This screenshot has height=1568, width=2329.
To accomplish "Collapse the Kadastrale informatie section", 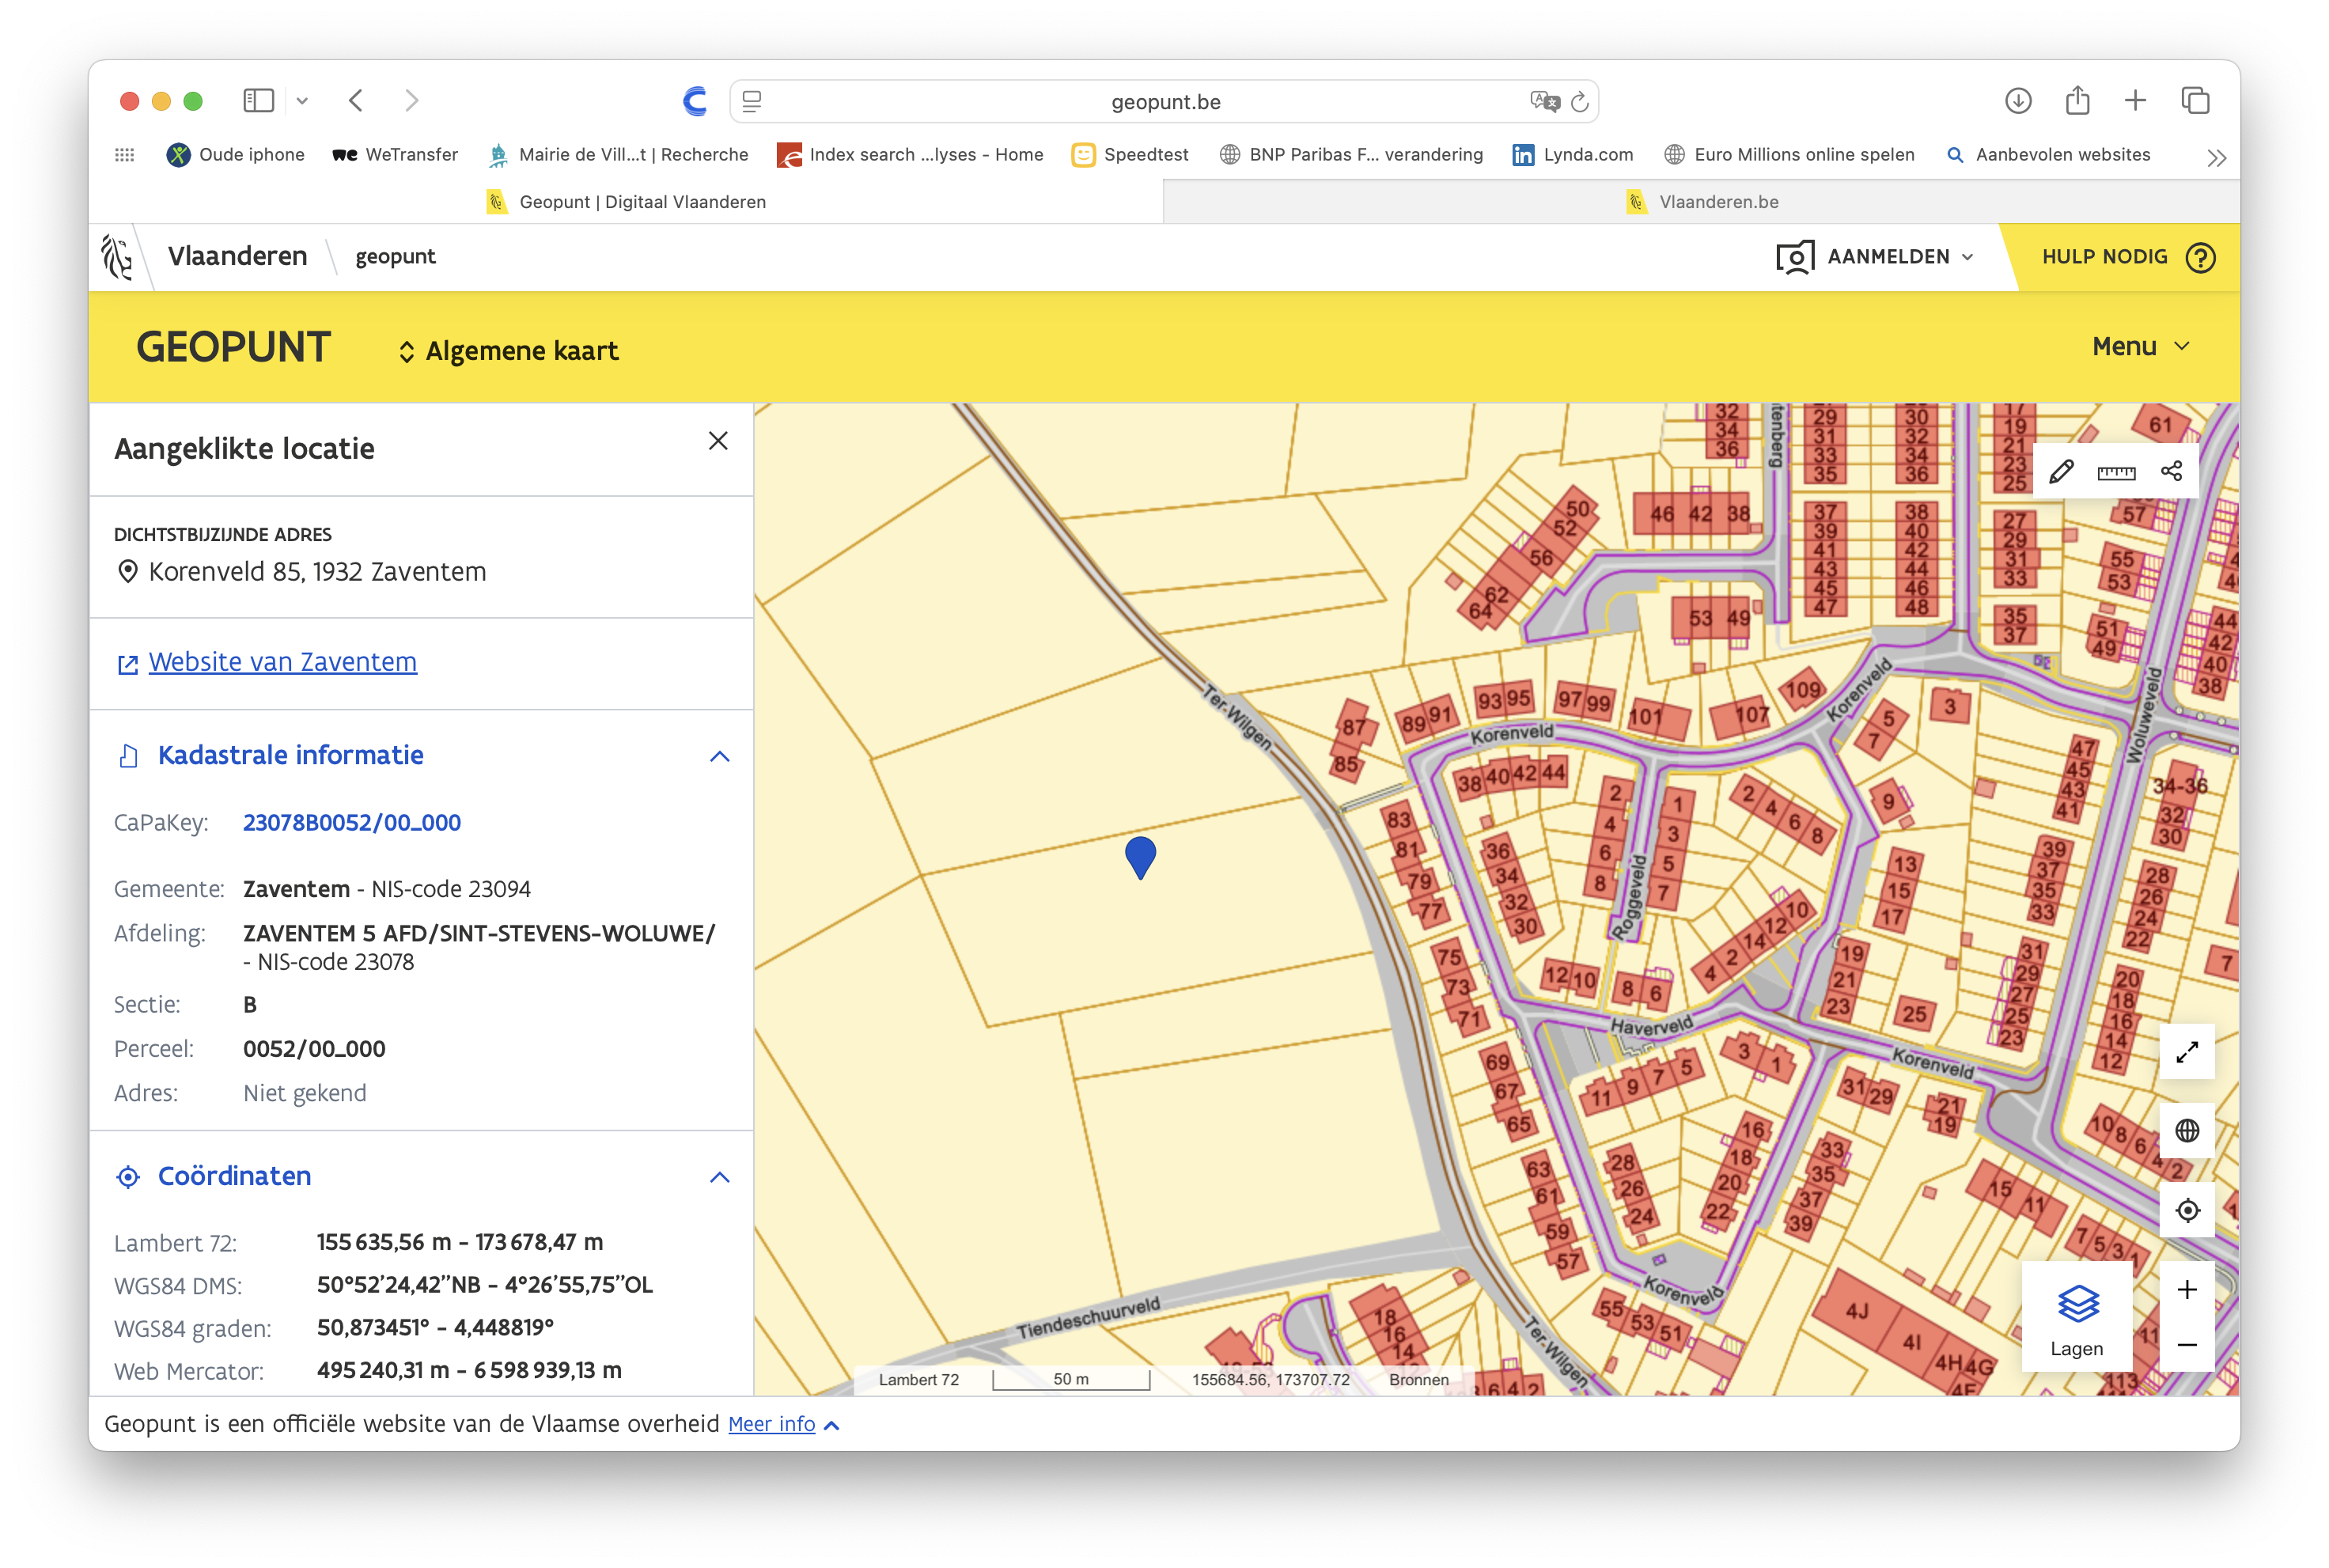I will click(719, 756).
